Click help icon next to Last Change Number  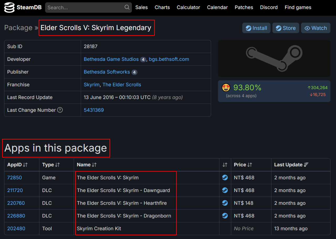tap(60, 110)
